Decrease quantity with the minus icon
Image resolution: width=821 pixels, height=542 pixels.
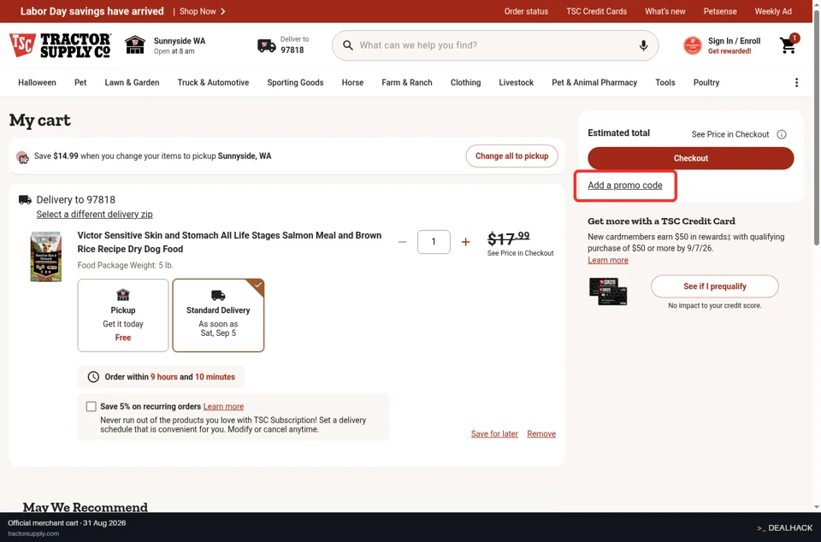tap(402, 242)
